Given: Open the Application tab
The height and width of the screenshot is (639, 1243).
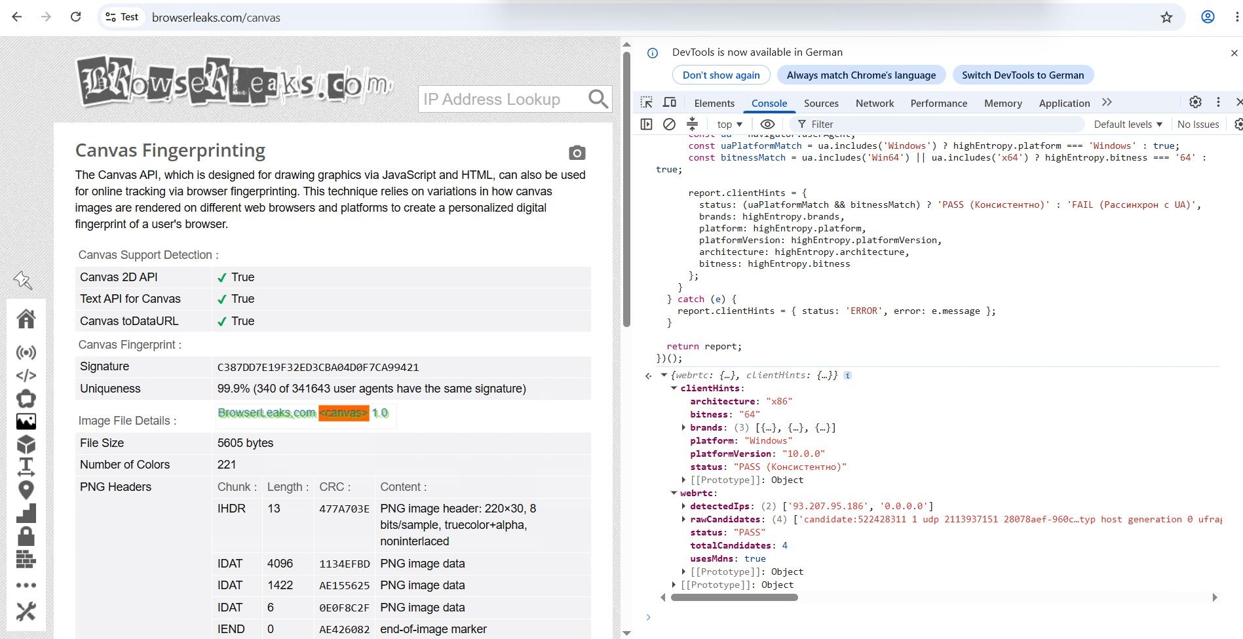Looking at the screenshot, I should tap(1064, 103).
